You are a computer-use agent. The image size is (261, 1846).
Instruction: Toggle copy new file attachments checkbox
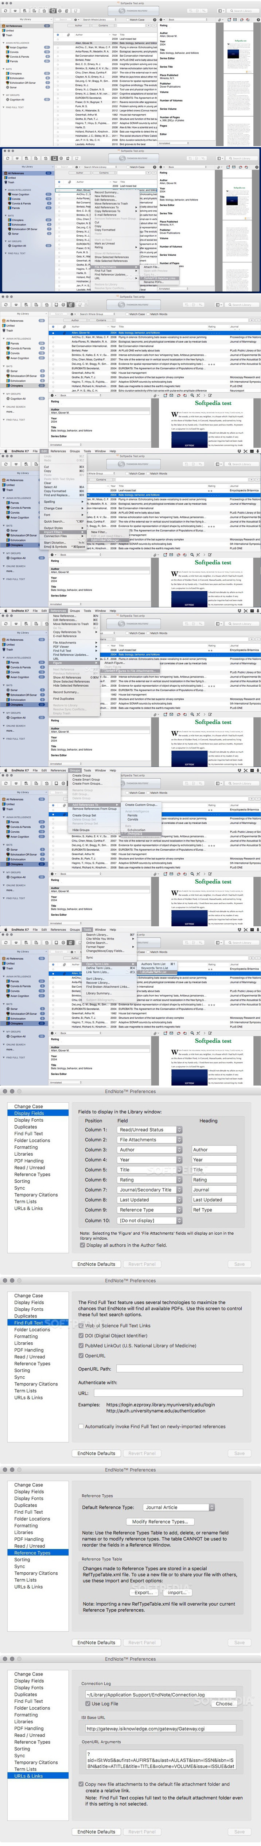(x=81, y=1784)
